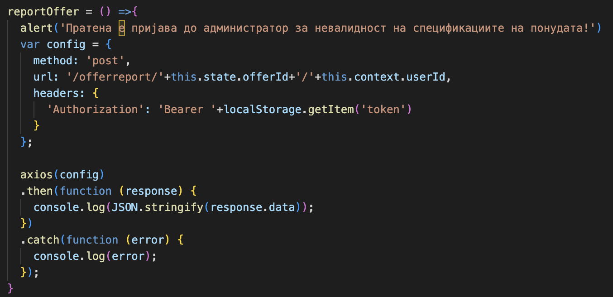
Task: Click the alert call on line two
Action: [37, 28]
